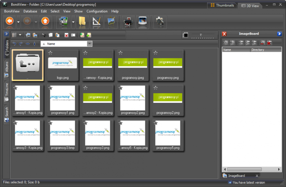Sort ImageBoard by Directory column header

point(266,50)
